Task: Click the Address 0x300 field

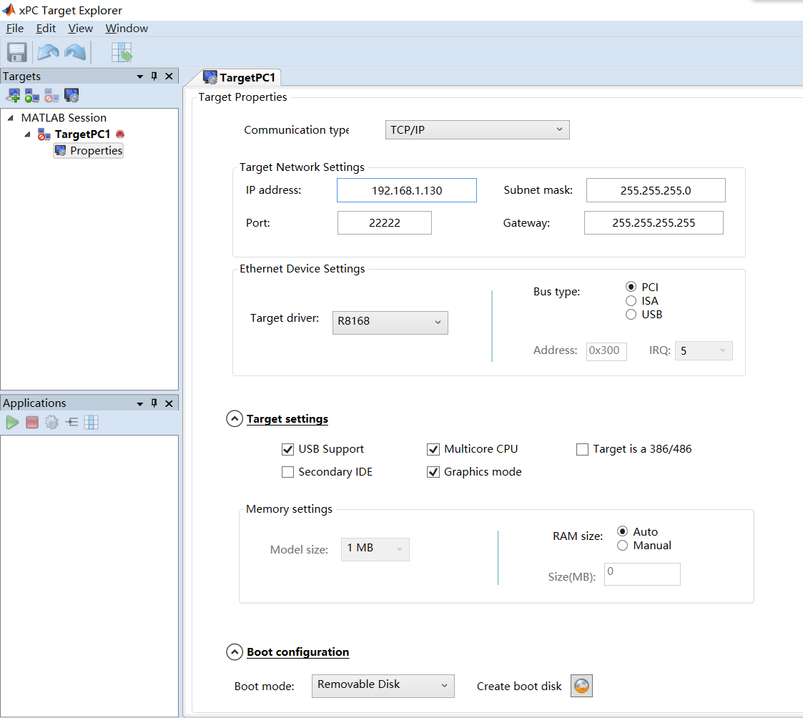Action: click(606, 351)
